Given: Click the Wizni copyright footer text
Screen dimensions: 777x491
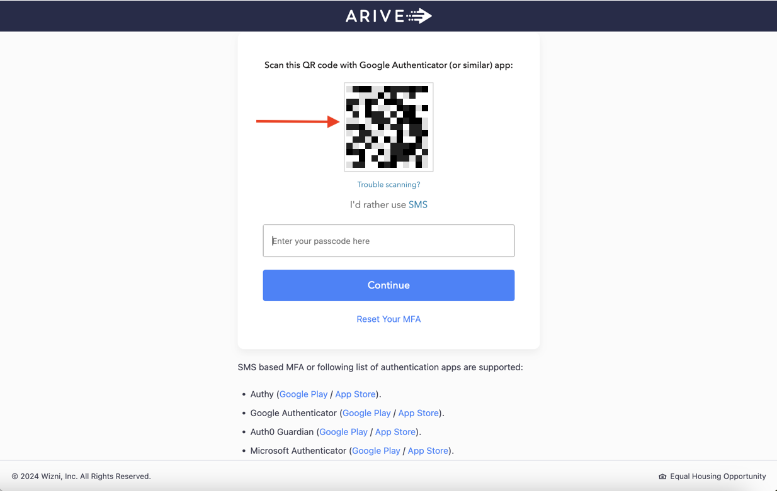Looking at the screenshot, I should click(81, 477).
